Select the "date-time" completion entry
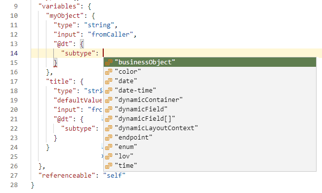322x193 pixels. point(210,91)
